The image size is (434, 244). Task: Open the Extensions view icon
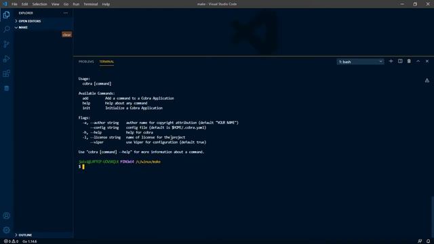click(x=6, y=73)
